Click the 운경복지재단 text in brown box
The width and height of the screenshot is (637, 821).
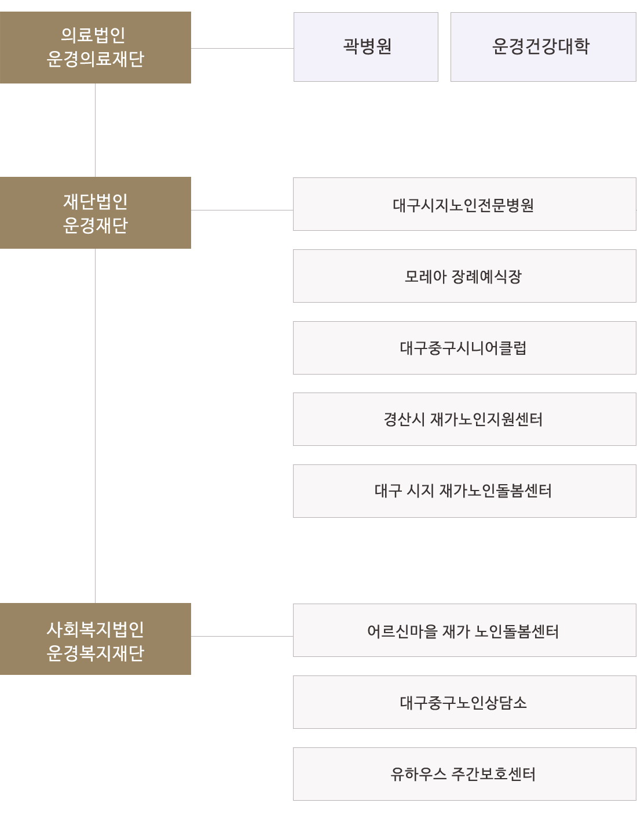[x=96, y=653]
